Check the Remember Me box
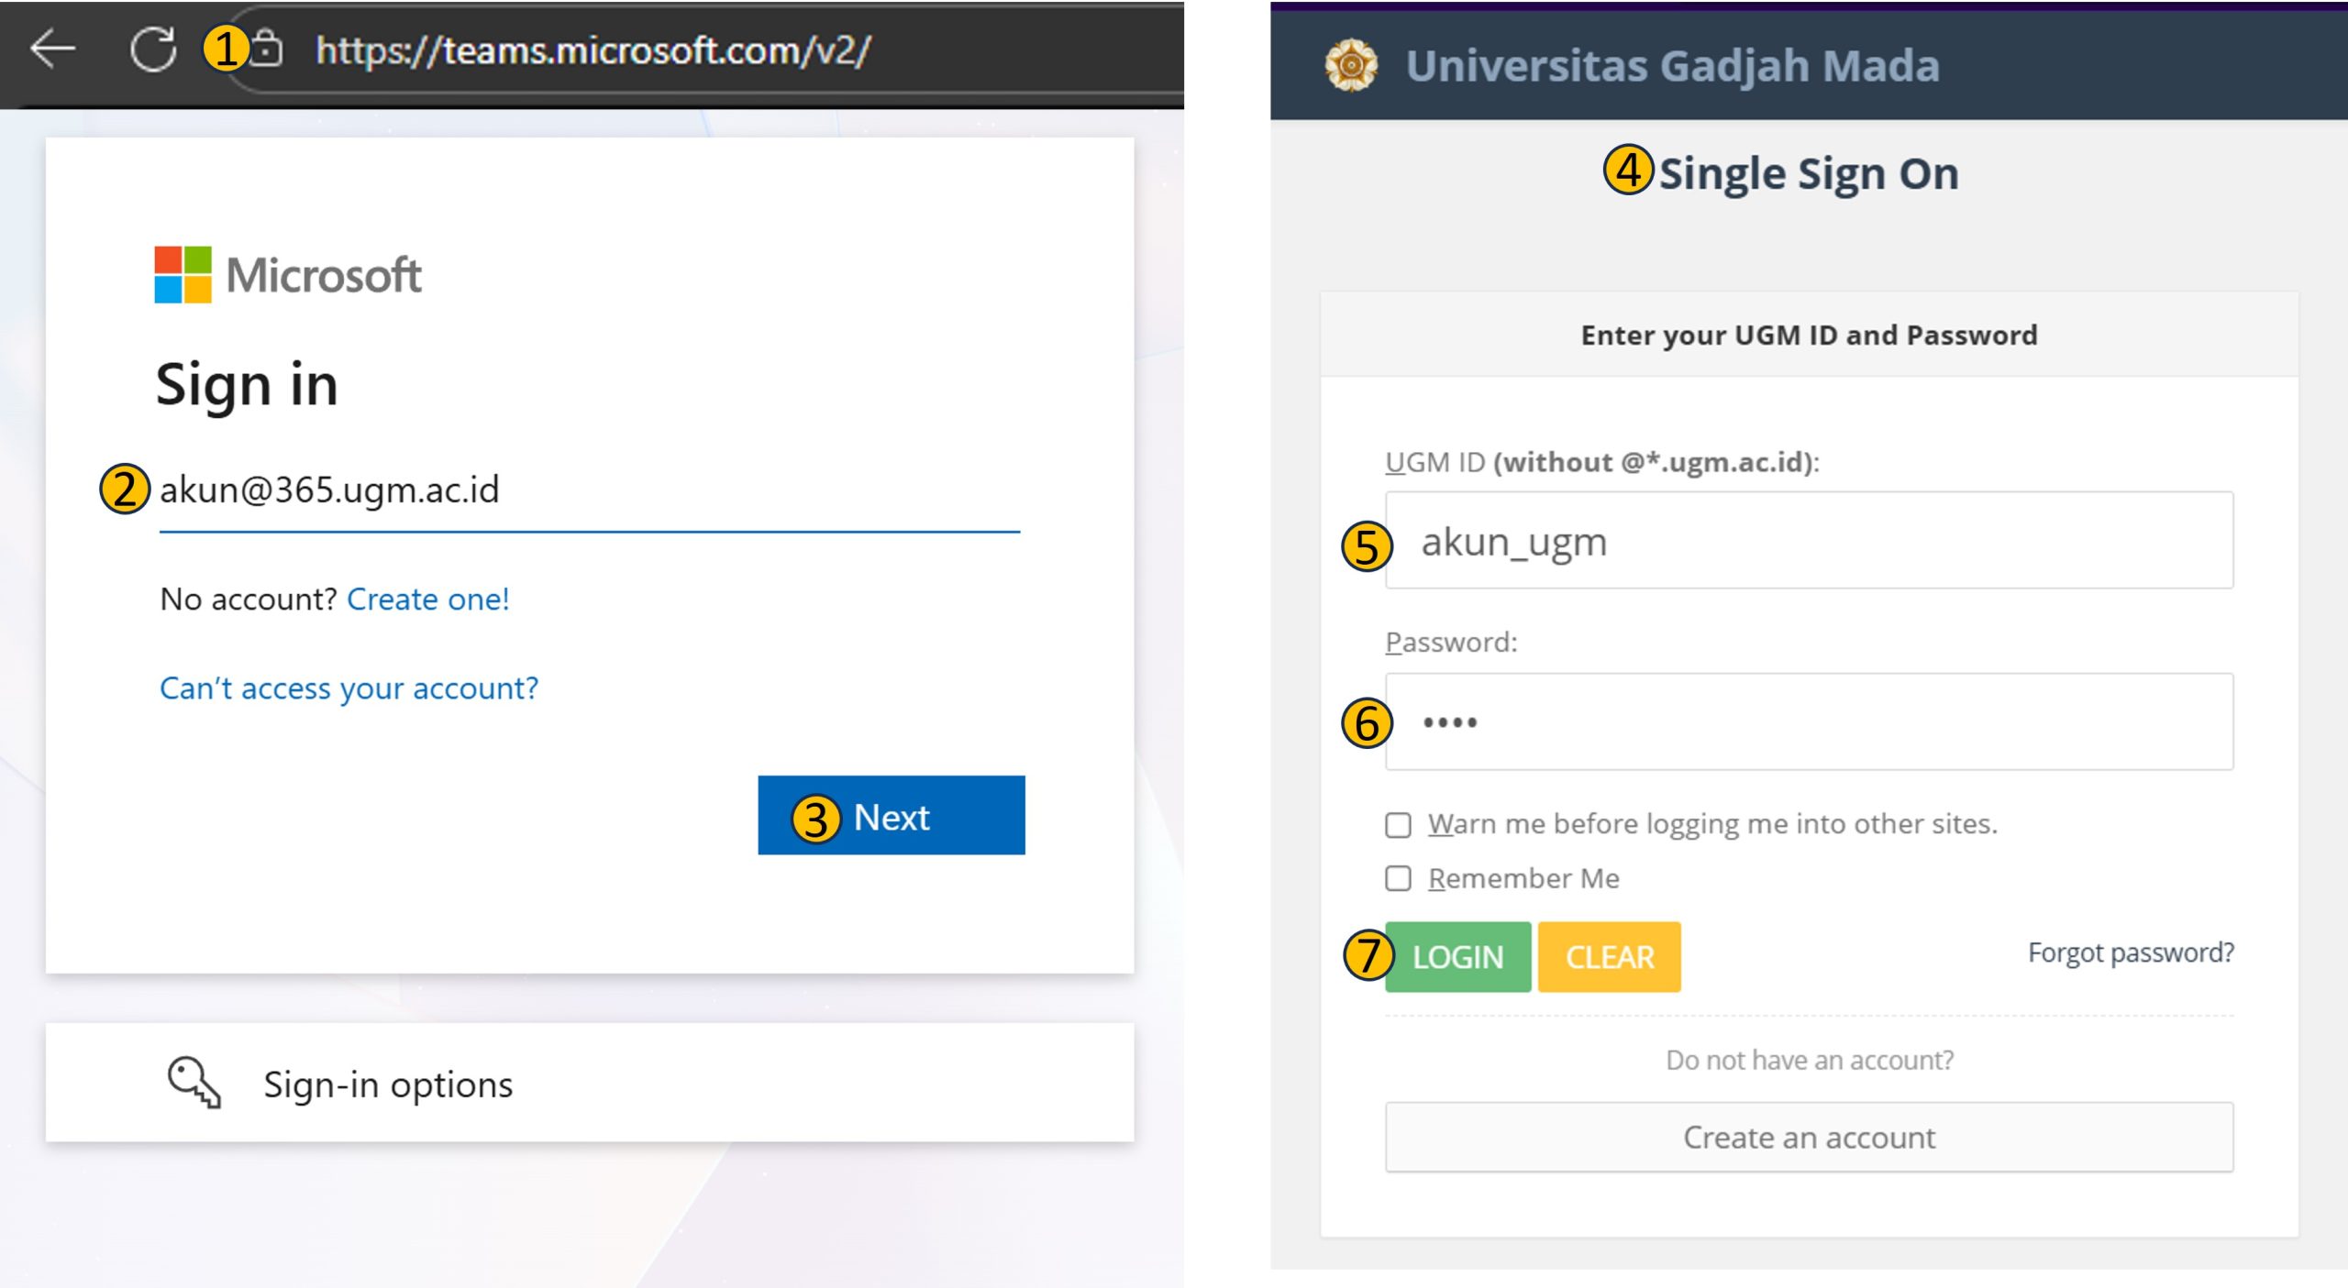This screenshot has height=1288, width=2348. click(x=1398, y=879)
